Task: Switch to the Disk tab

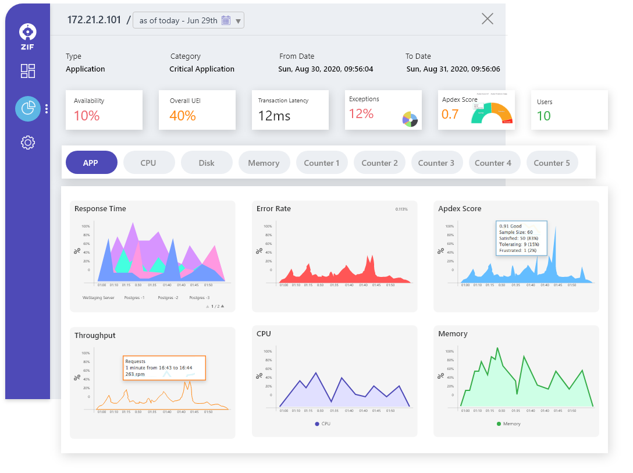Action: pyautogui.click(x=207, y=163)
